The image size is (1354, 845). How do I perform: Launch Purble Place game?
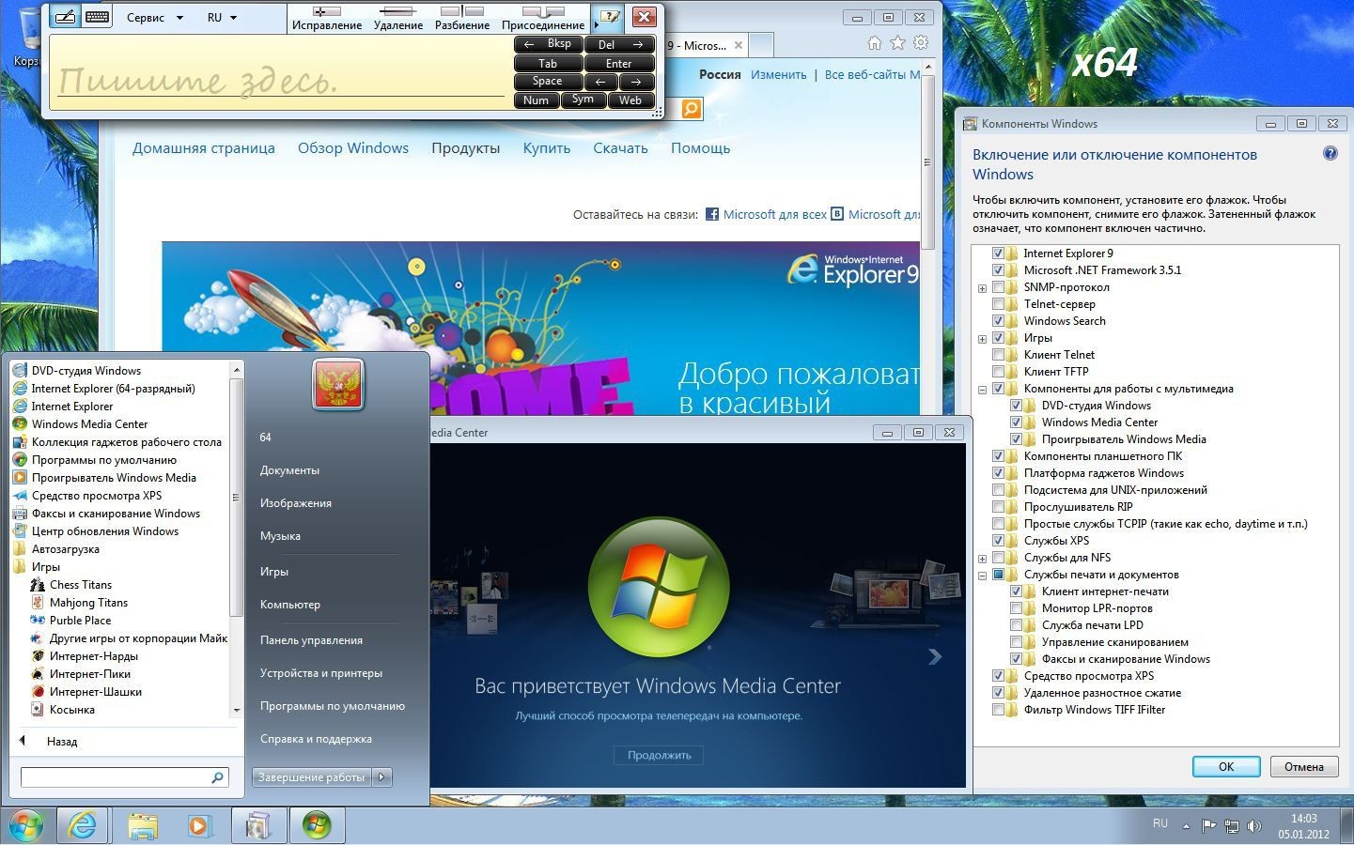coord(80,621)
